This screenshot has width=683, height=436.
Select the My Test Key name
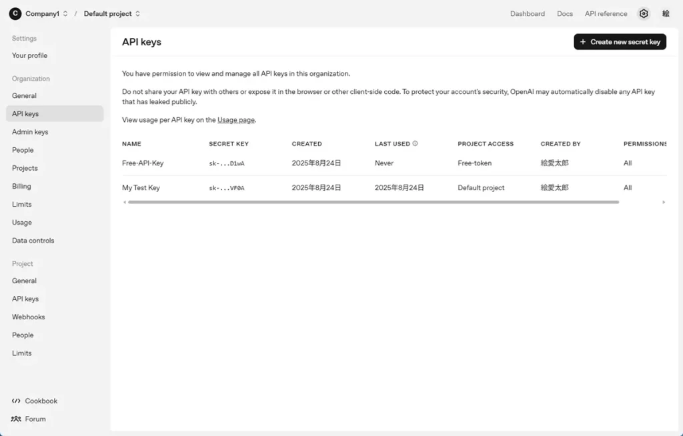coord(141,188)
